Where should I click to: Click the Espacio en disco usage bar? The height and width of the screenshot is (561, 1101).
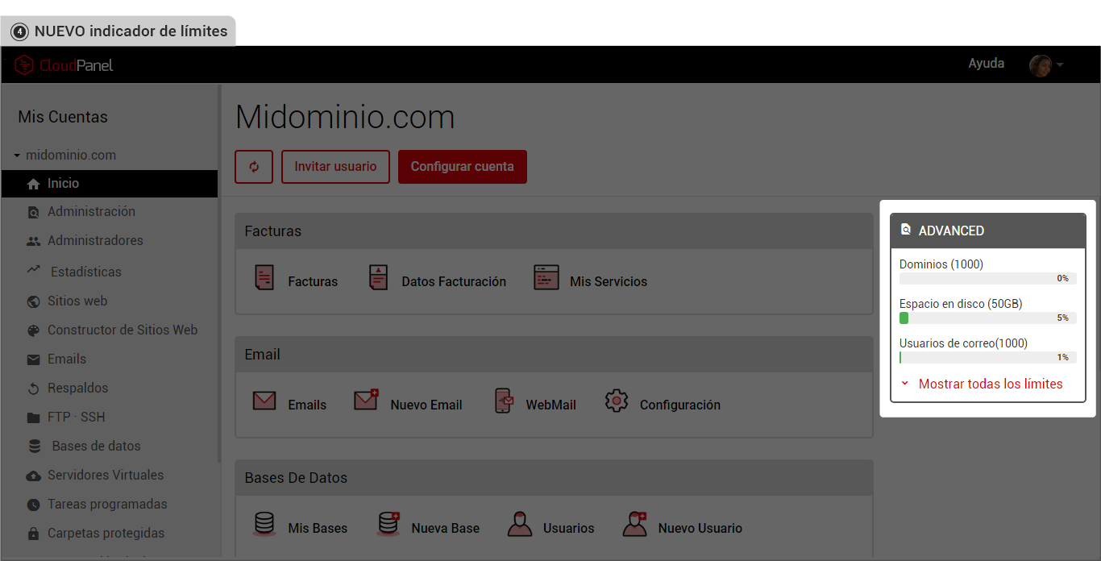pos(987,318)
